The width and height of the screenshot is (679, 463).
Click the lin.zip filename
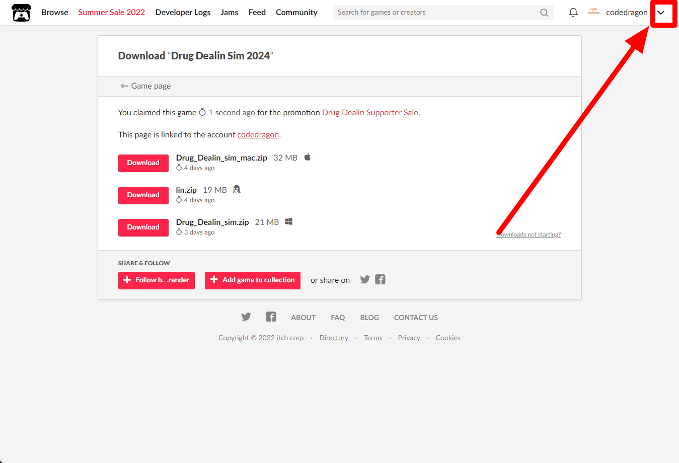(x=186, y=190)
